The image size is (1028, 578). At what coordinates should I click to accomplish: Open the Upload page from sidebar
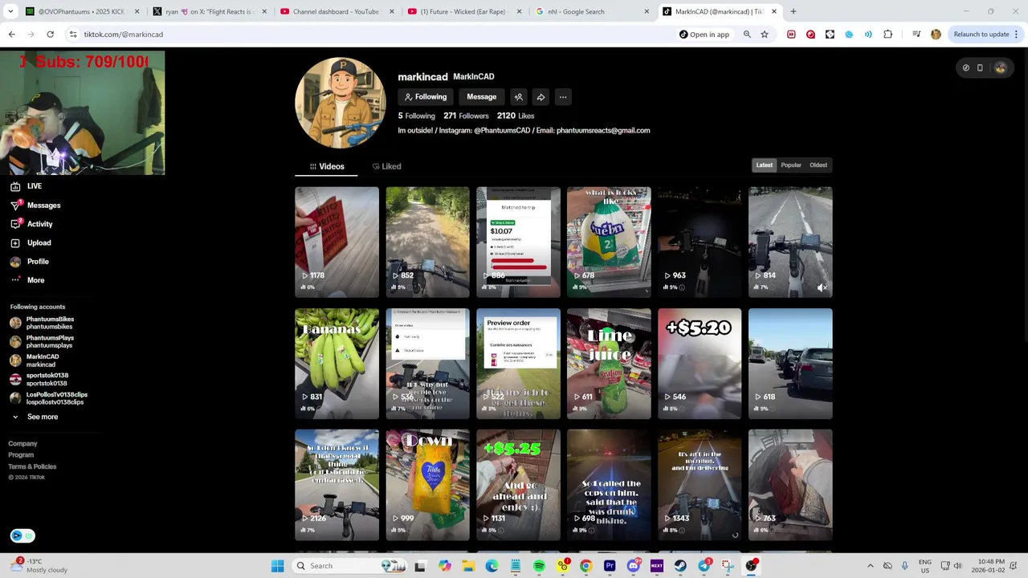(x=31, y=242)
